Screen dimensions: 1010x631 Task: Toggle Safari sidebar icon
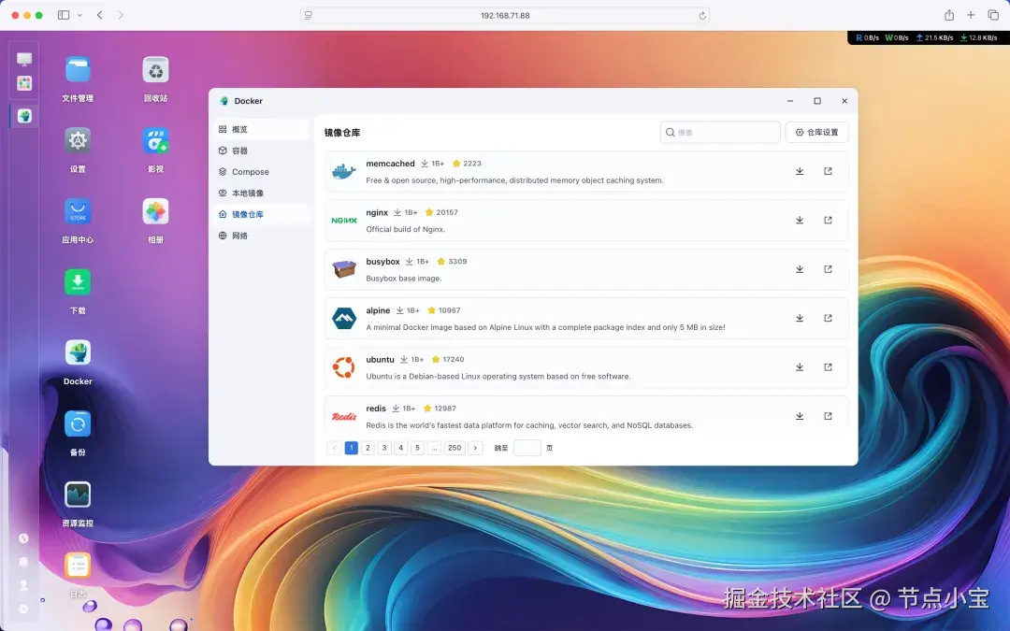pos(64,15)
